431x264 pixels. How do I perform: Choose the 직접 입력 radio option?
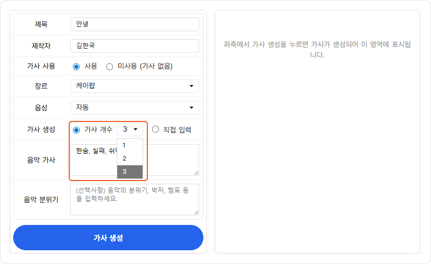(155, 129)
